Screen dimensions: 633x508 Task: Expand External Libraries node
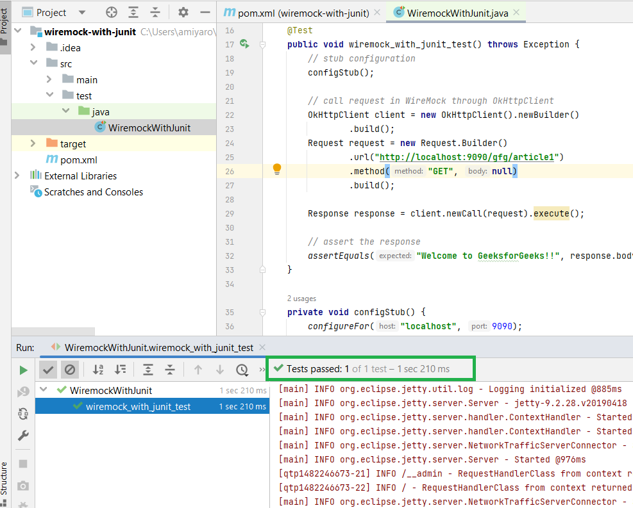coord(17,176)
